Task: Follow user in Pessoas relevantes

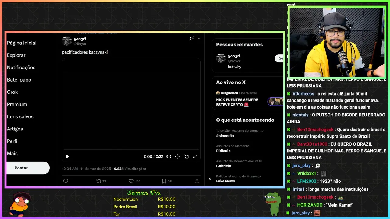Action: click(279, 58)
